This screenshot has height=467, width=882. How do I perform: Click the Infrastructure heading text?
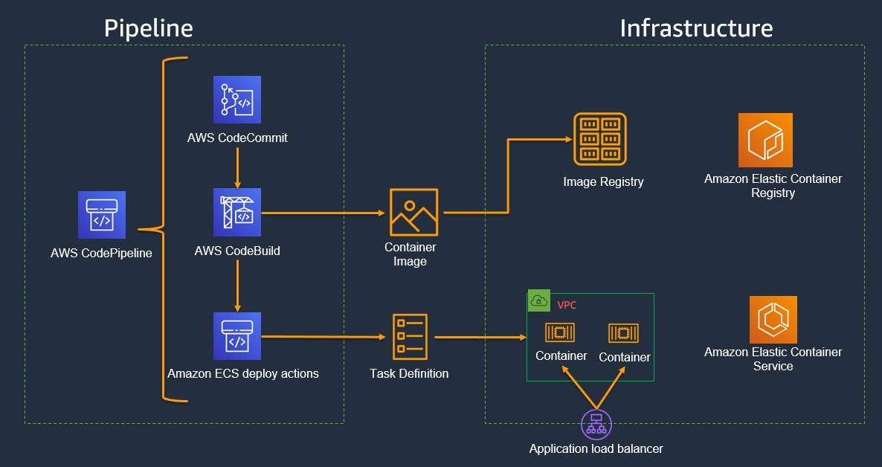click(x=698, y=28)
